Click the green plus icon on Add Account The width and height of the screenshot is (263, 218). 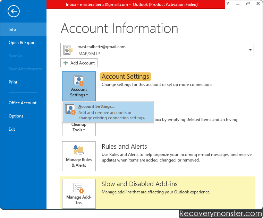(66, 63)
